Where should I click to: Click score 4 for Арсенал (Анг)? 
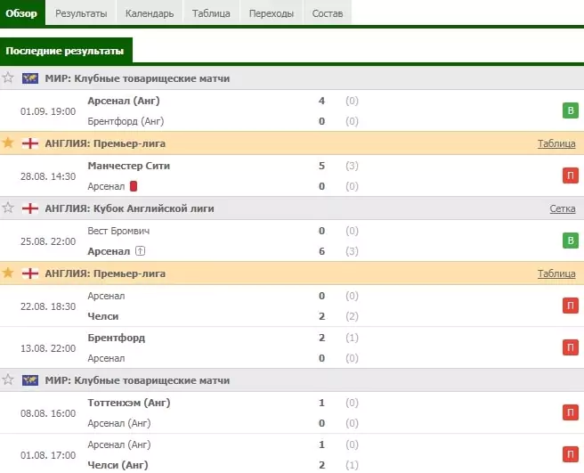coord(321,101)
